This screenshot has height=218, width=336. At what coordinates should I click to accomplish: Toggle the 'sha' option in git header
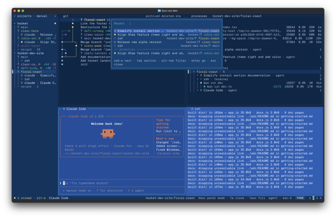tap(178, 16)
